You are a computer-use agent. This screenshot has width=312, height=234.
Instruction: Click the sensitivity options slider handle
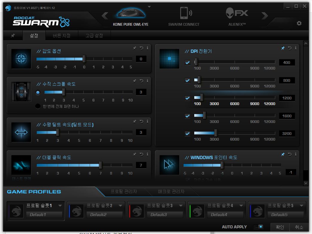pos(84,59)
